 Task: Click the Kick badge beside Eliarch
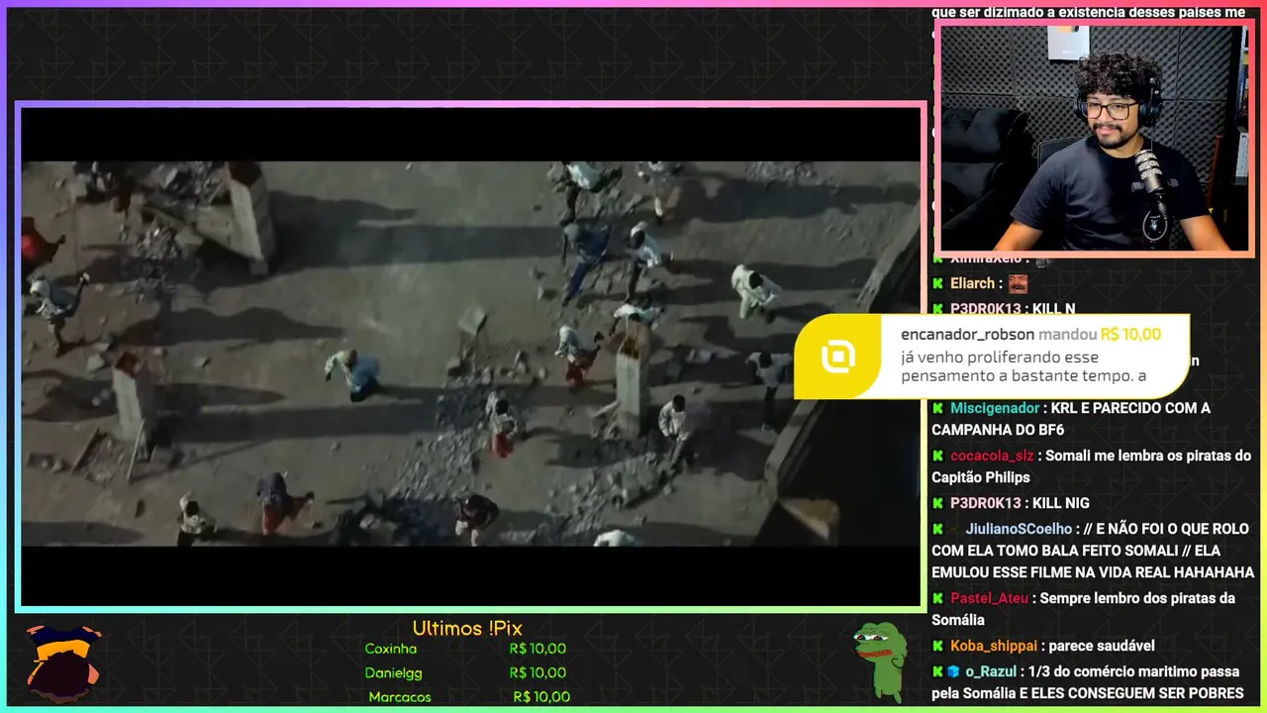click(x=937, y=283)
